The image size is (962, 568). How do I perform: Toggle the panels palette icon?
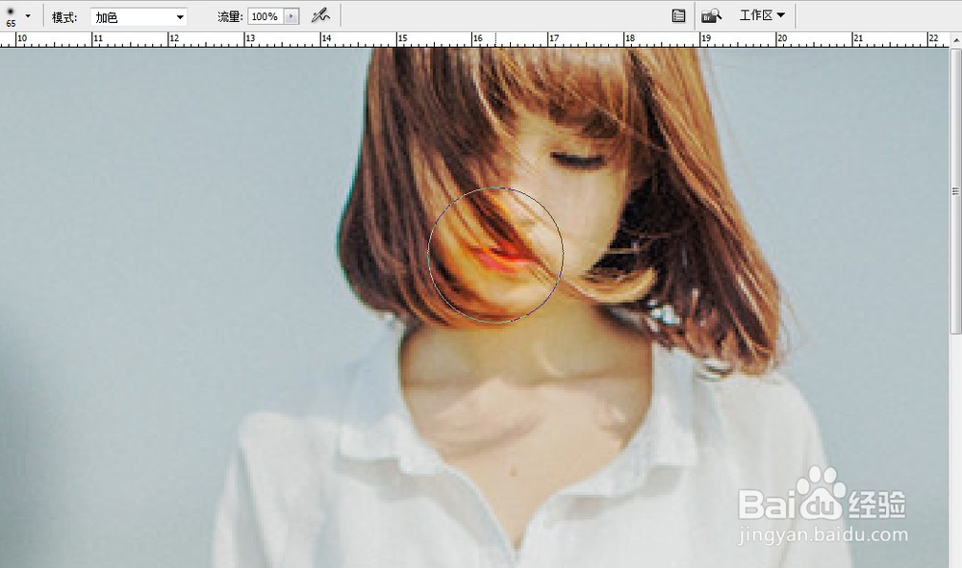(678, 16)
